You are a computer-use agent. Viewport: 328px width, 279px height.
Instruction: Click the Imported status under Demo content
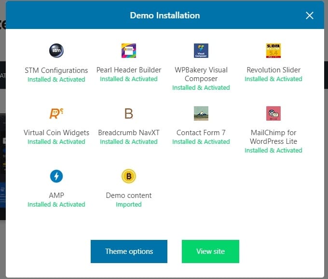coord(129,204)
